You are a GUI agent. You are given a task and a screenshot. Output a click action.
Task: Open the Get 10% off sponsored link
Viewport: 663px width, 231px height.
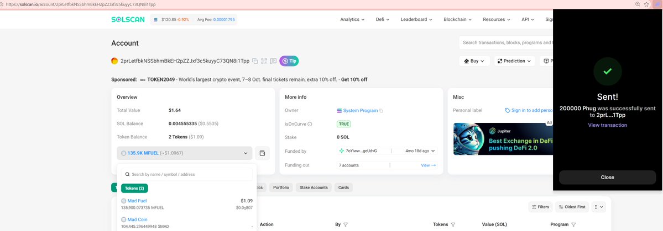coord(354,80)
